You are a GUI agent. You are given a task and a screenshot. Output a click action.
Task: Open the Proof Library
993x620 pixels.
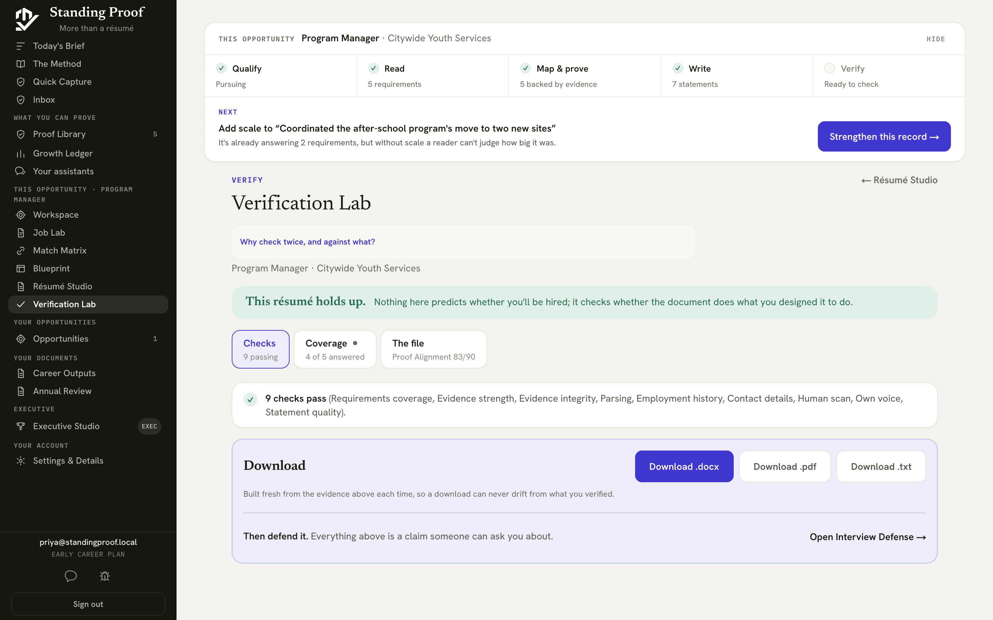tap(88, 134)
